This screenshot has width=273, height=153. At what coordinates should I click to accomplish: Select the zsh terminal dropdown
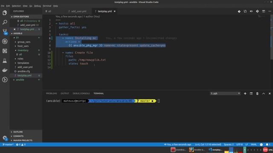coord(225,93)
